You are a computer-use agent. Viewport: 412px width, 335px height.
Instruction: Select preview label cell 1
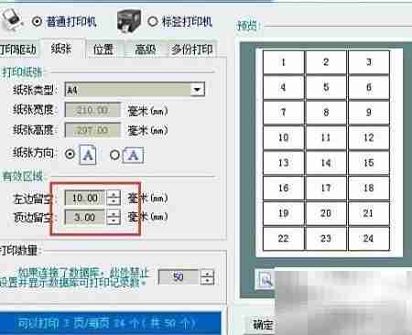[284, 62]
